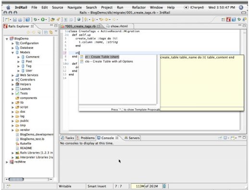Choose 'cto - Create Table with all Options' proposal
The height and width of the screenshot is (190, 249).
tap(109, 61)
